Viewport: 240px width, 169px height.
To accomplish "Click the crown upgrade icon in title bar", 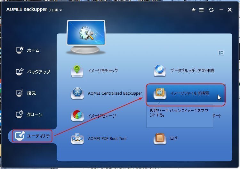I will pos(194,10).
